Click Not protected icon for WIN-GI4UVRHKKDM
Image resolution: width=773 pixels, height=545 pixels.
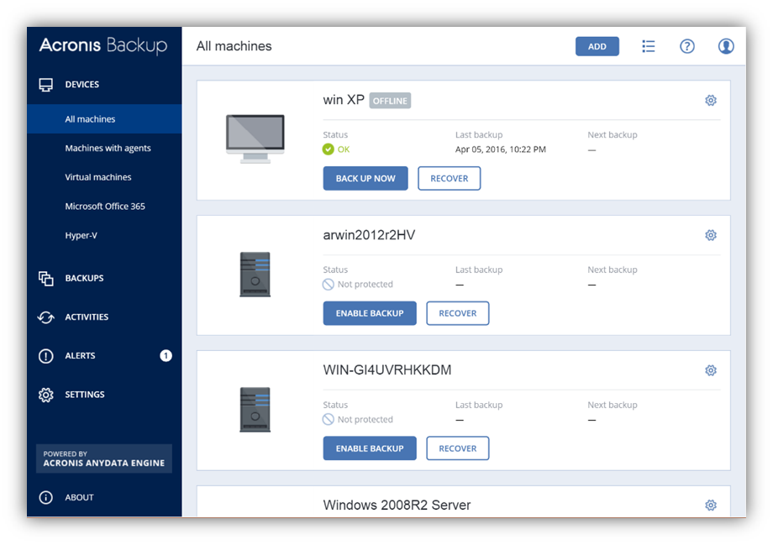coord(328,419)
